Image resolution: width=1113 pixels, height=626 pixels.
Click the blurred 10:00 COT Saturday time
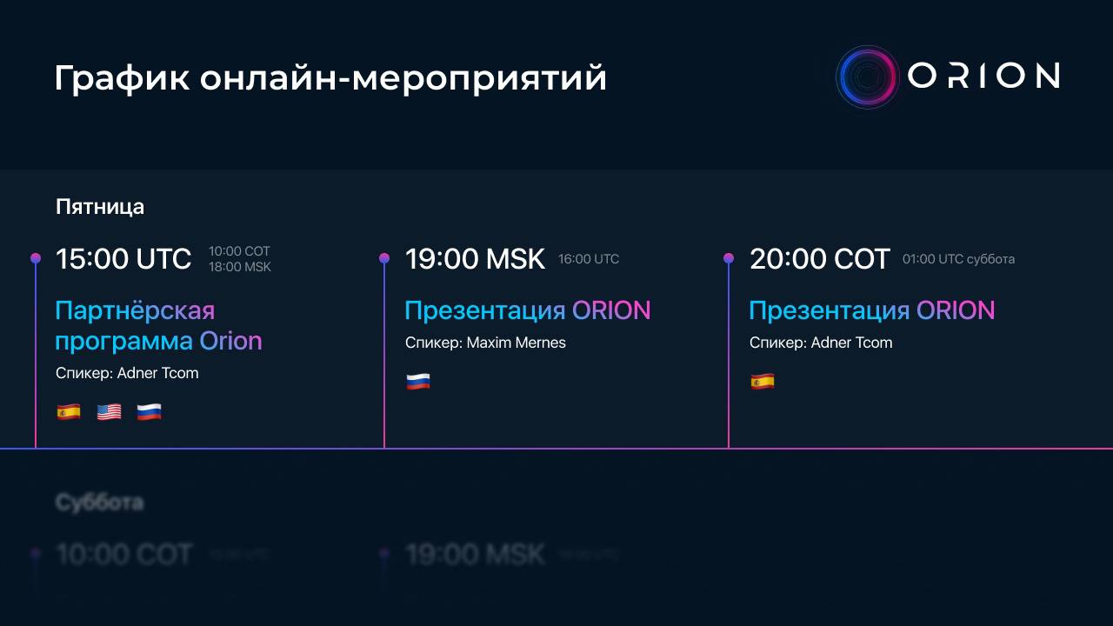[x=123, y=555]
